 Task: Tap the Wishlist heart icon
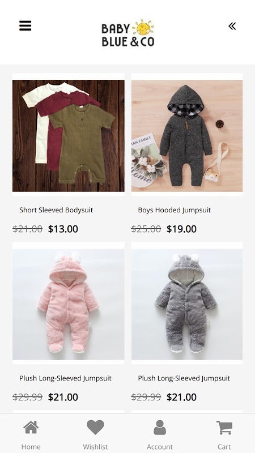95,428
